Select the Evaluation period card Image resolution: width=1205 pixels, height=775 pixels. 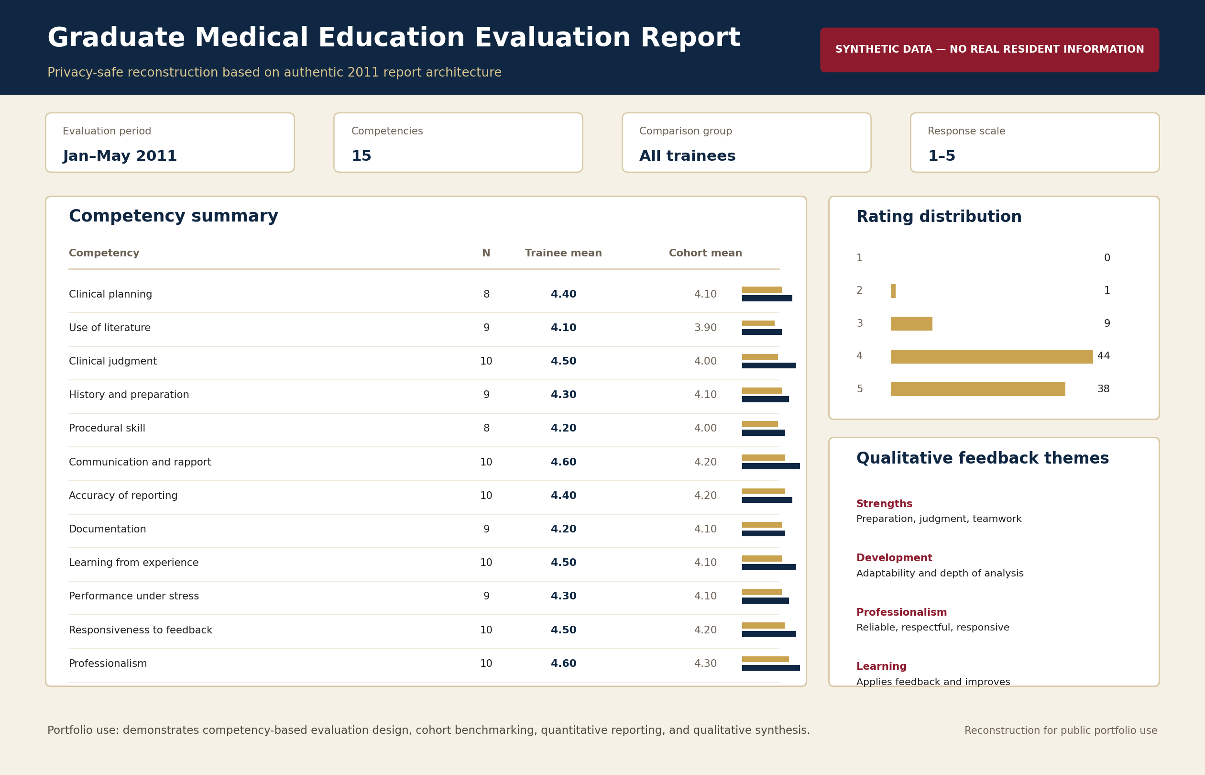point(170,143)
